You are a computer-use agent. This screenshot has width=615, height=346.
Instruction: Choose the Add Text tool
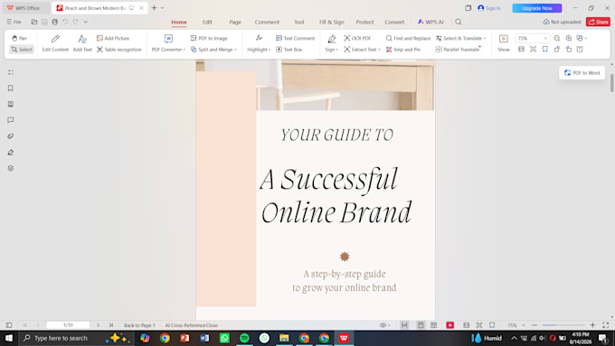point(82,43)
